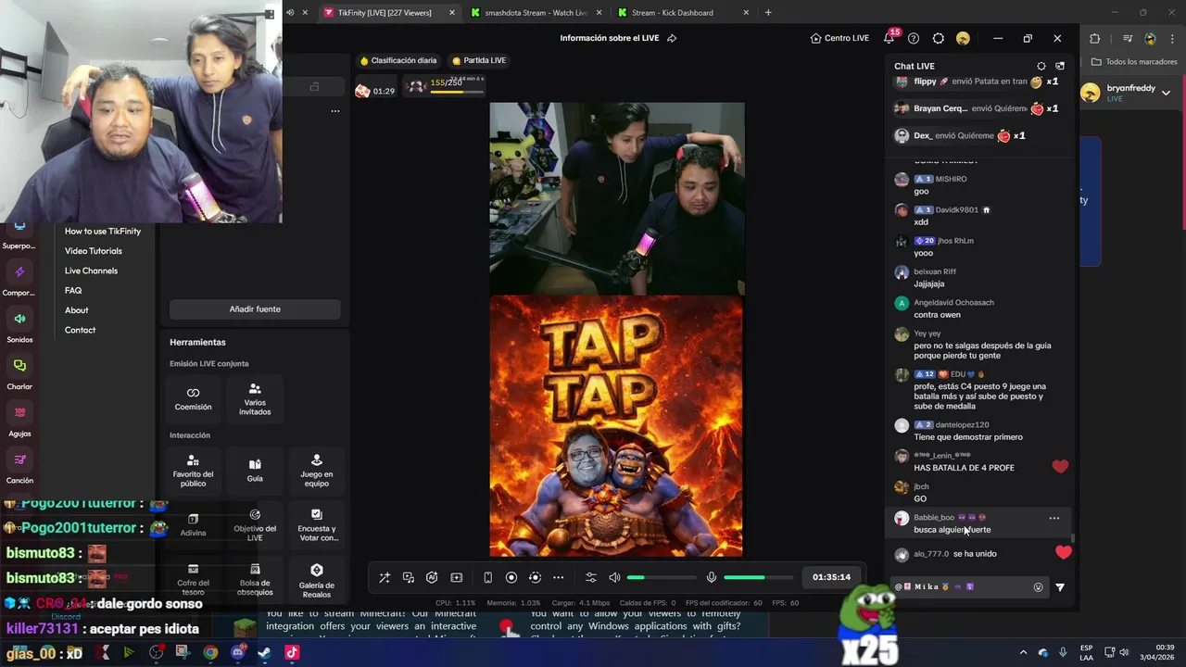
Task: Open Canción in TikFinity sidebar
Action: click(x=19, y=467)
